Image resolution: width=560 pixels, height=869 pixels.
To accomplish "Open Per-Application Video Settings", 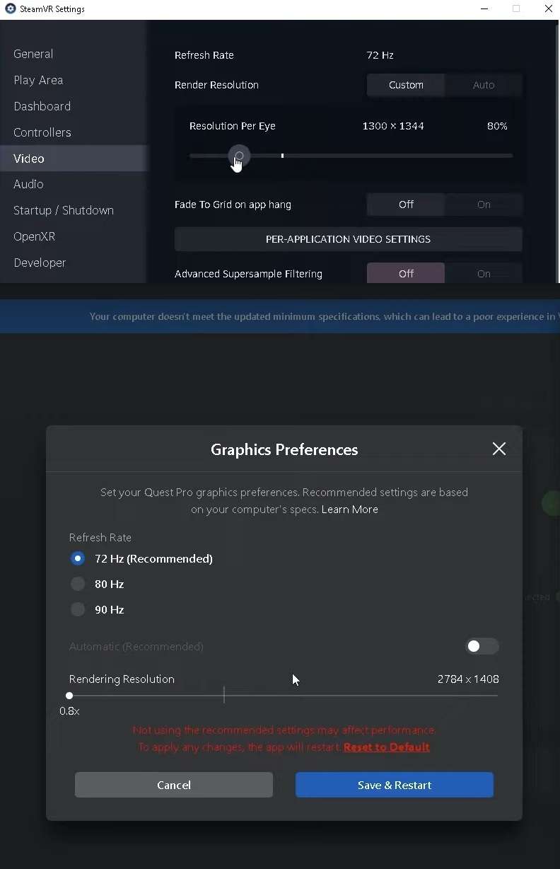I will [348, 239].
